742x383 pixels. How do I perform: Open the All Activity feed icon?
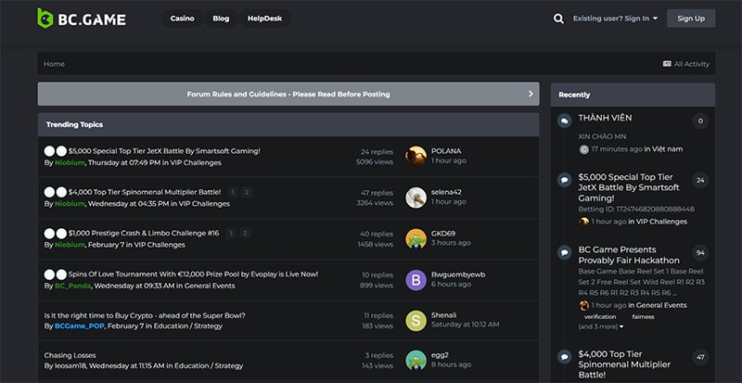coord(667,64)
